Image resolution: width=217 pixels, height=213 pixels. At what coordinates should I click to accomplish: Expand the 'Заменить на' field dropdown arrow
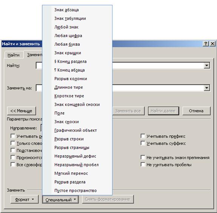pos(207,88)
